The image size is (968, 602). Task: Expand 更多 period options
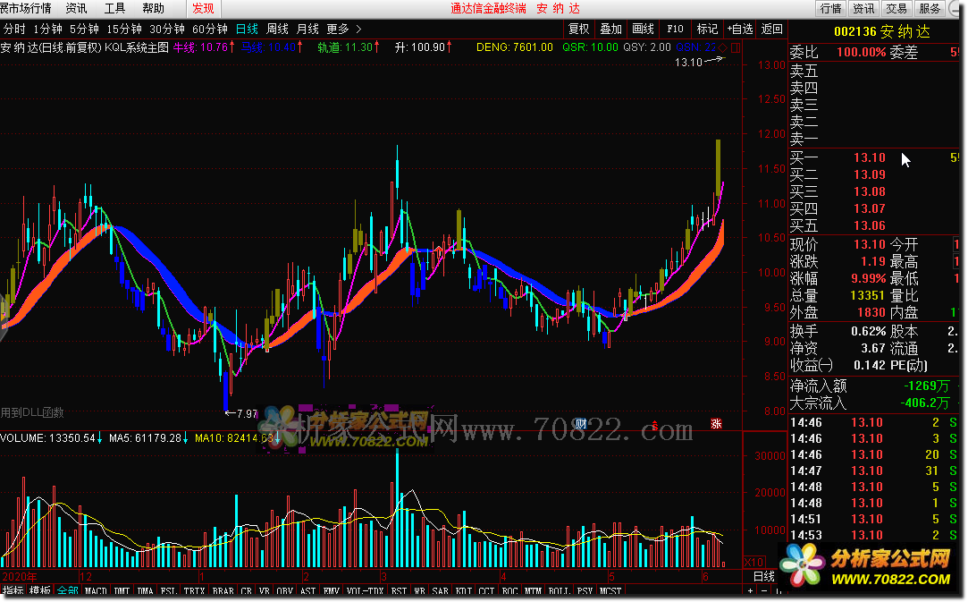[x=343, y=29]
